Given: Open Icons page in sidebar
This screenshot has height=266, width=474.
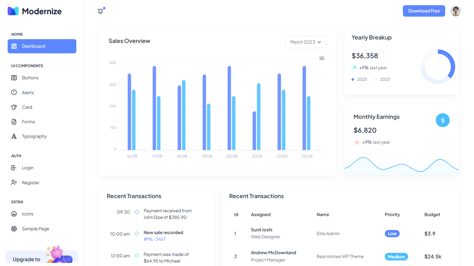Looking at the screenshot, I should coord(28,214).
